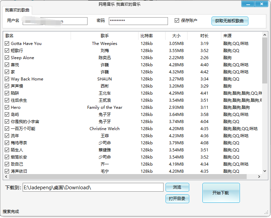The image size is (271, 218).
Task: Toggle the 一百万个可能 checkbox
Action: (x=7, y=129)
